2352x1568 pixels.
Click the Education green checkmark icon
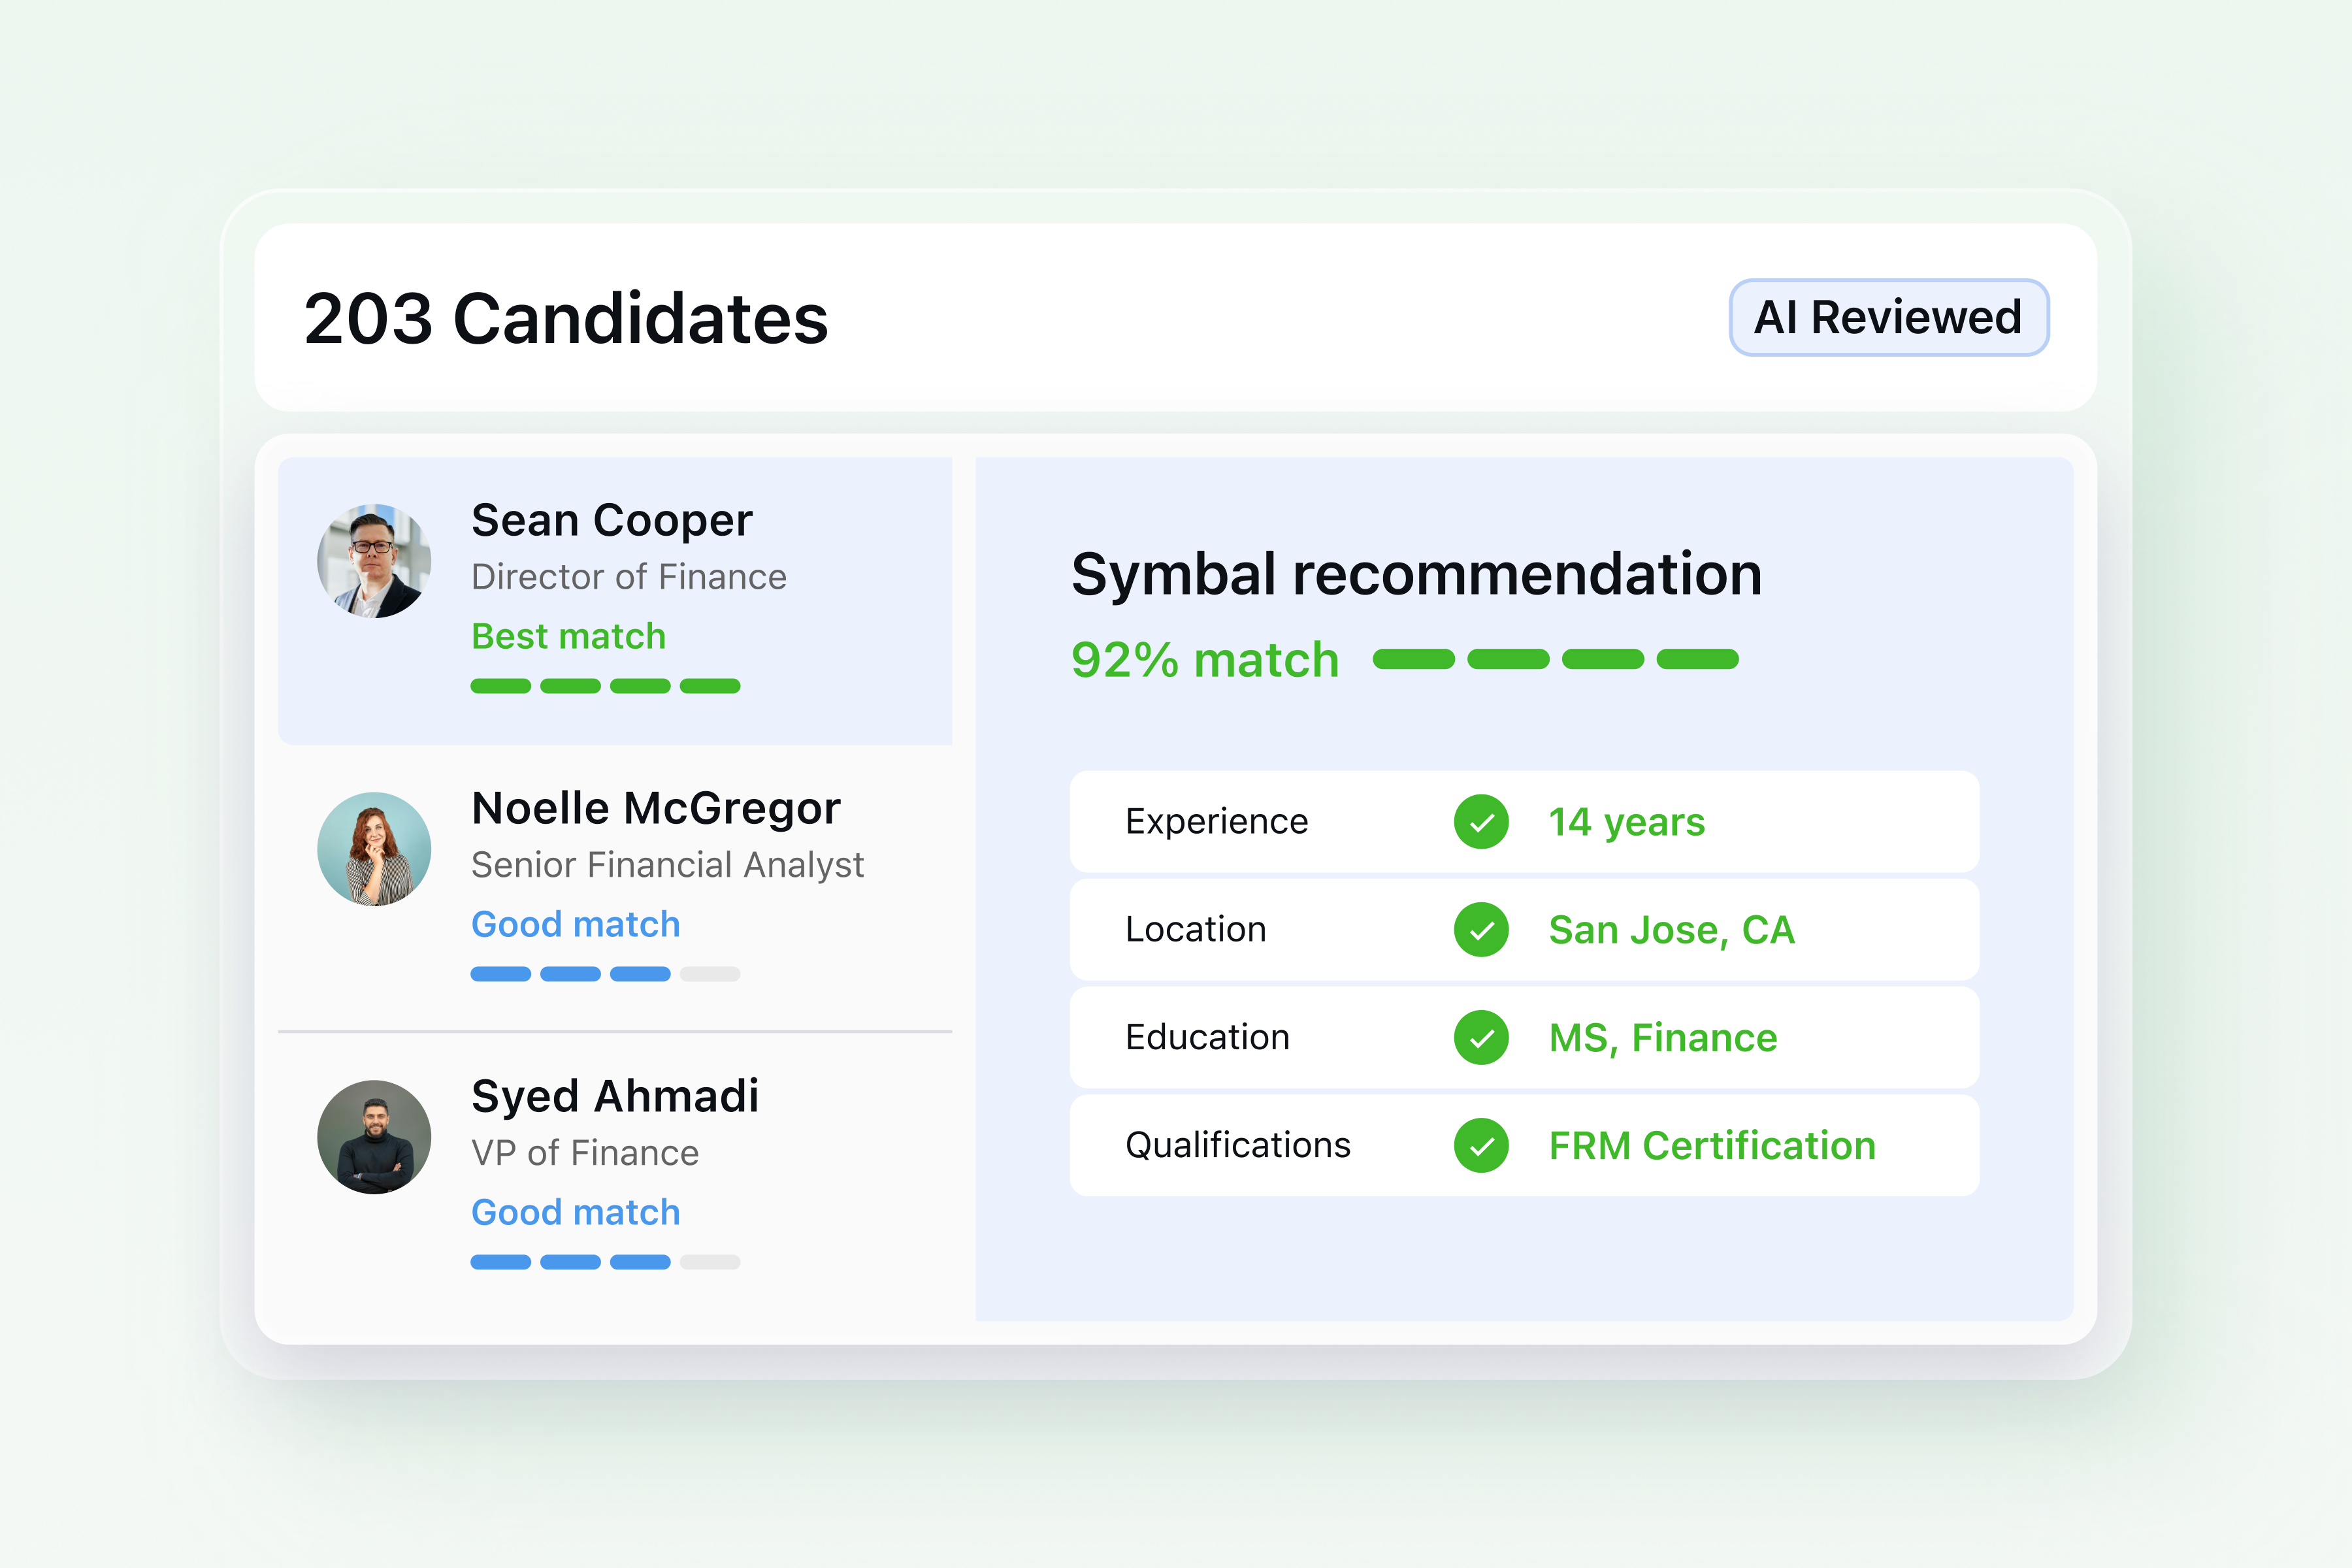1481,1038
